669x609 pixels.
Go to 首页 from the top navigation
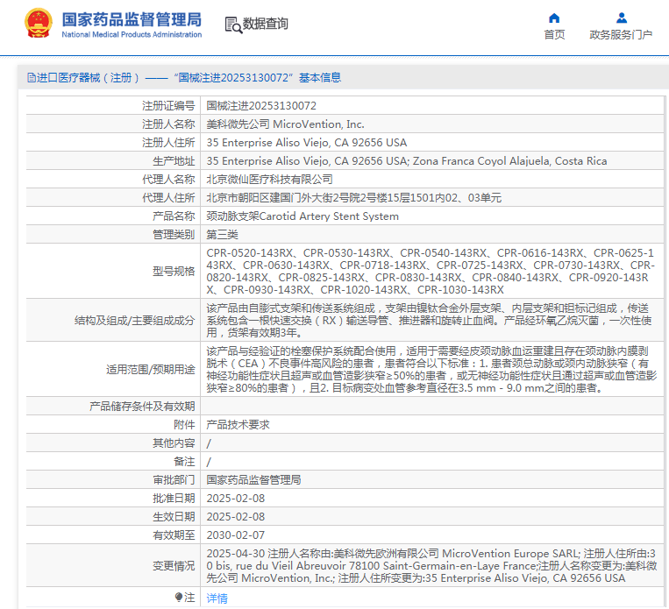[x=554, y=35]
